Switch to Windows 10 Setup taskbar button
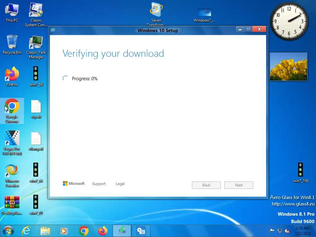The width and height of the screenshot is (316, 237). click(122, 231)
